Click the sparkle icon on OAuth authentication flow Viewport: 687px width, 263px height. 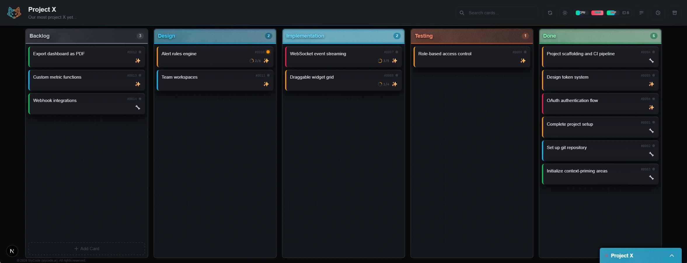click(x=651, y=108)
